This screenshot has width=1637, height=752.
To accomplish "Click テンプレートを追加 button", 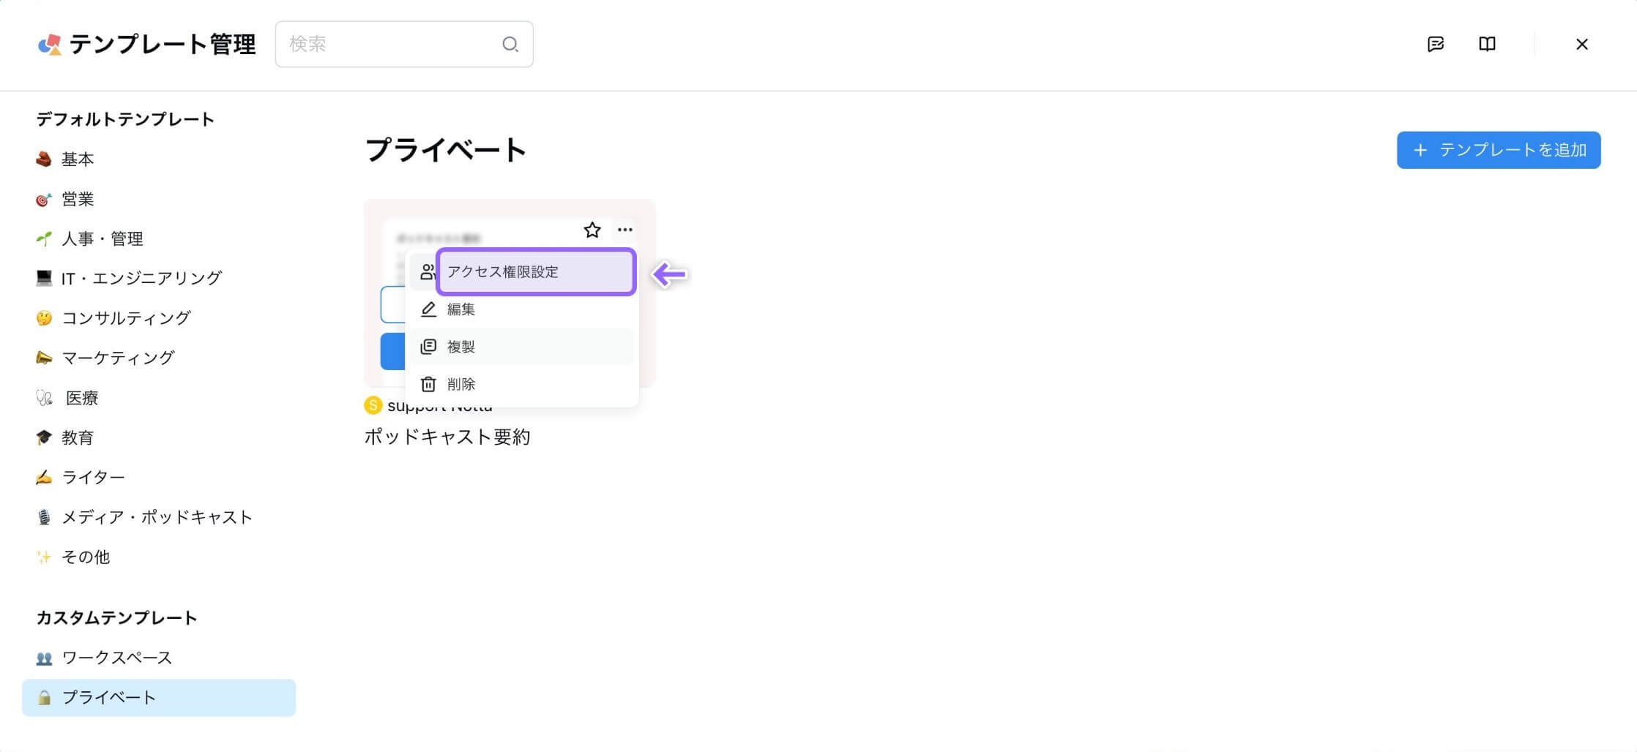I will 1498,150.
